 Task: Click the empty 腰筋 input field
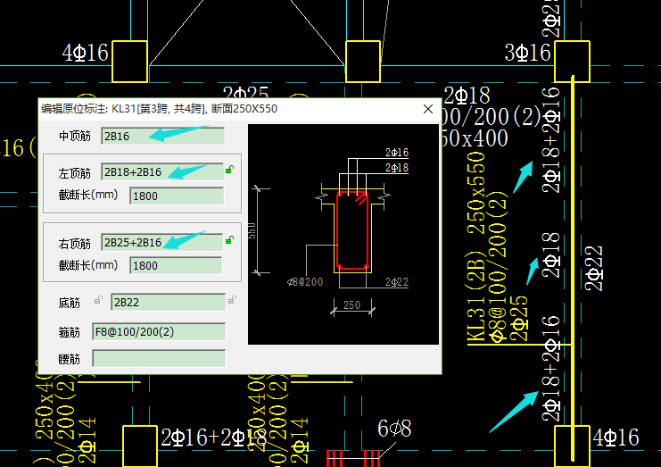(159, 359)
